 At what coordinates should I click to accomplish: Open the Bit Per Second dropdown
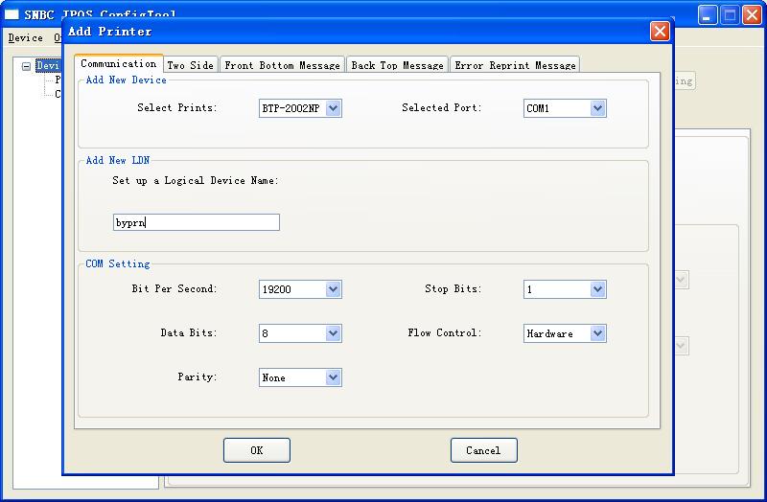(x=300, y=289)
